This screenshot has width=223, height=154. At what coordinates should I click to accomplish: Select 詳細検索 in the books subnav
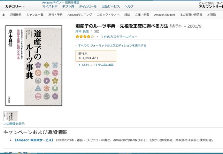click(x=16, y=15)
